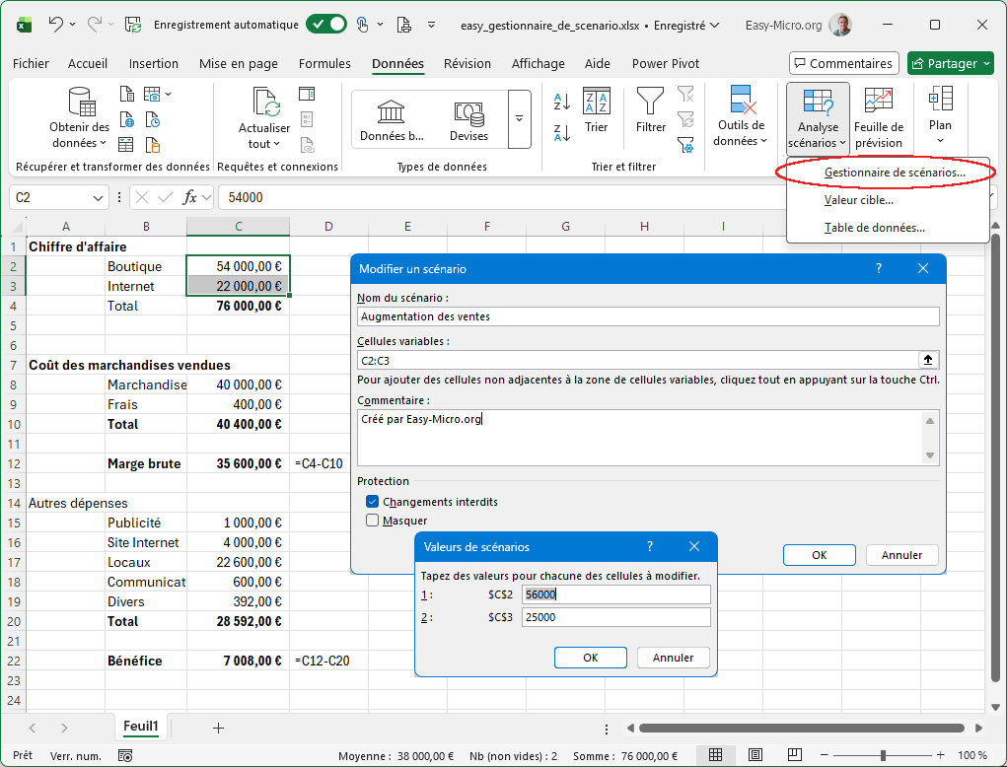
Task: Click the Devises data type icon
Action: pos(468,118)
